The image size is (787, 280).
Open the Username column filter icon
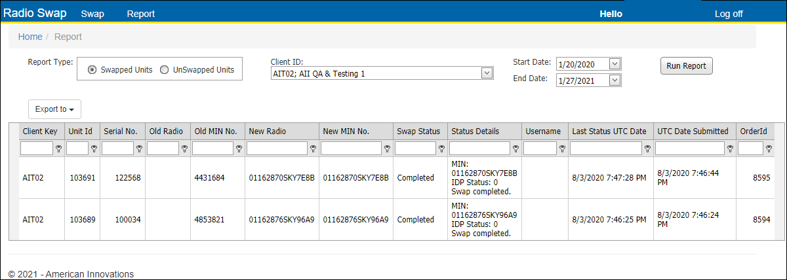[562, 149]
